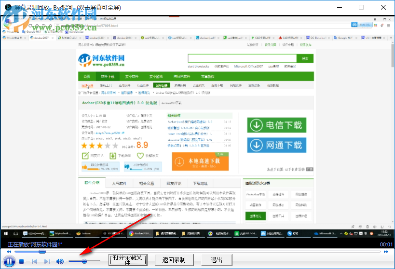The width and height of the screenshot is (395, 269).
Task: Click the 返回录制 button
Action: (174, 260)
